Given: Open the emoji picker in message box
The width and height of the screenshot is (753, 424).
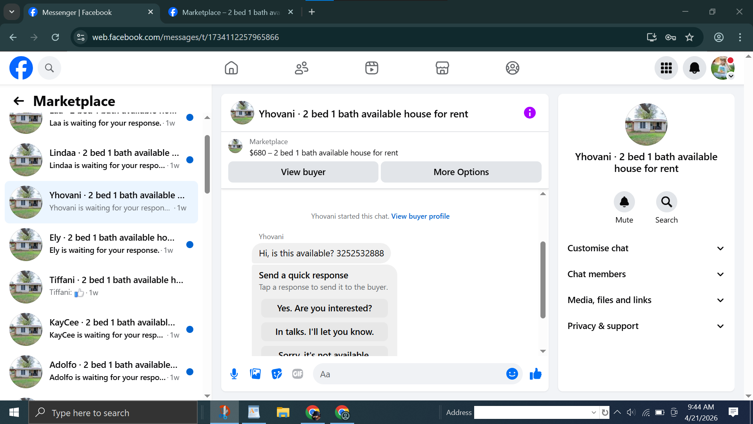Looking at the screenshot, I should point(512,374).
